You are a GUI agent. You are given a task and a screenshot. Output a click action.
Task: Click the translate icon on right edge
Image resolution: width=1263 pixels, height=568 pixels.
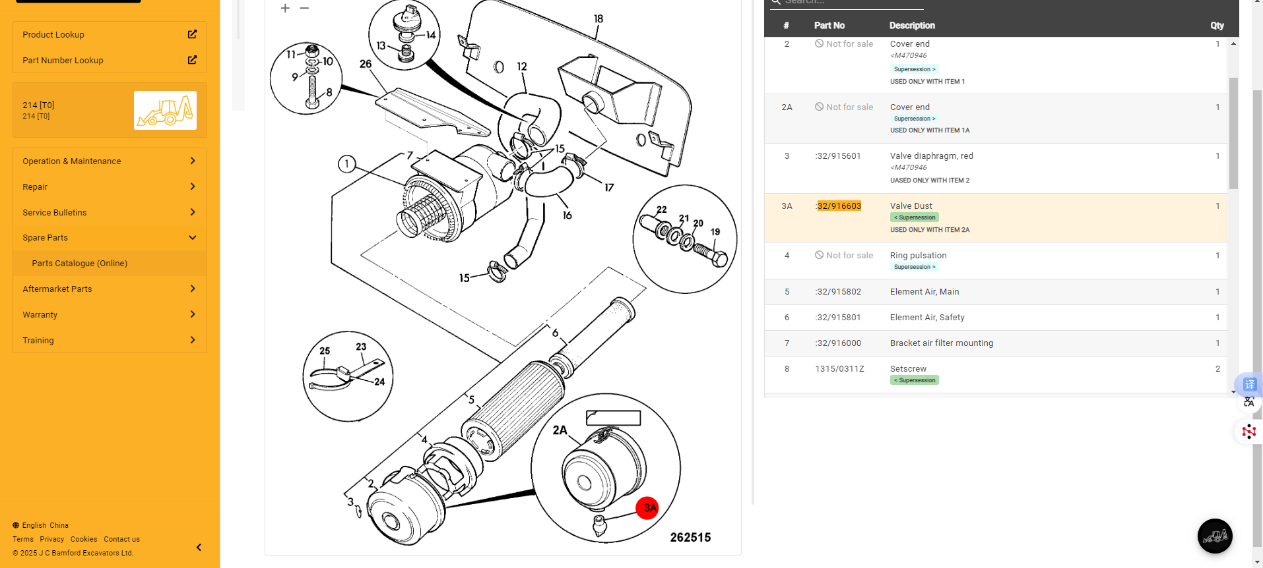(1249, 385)
